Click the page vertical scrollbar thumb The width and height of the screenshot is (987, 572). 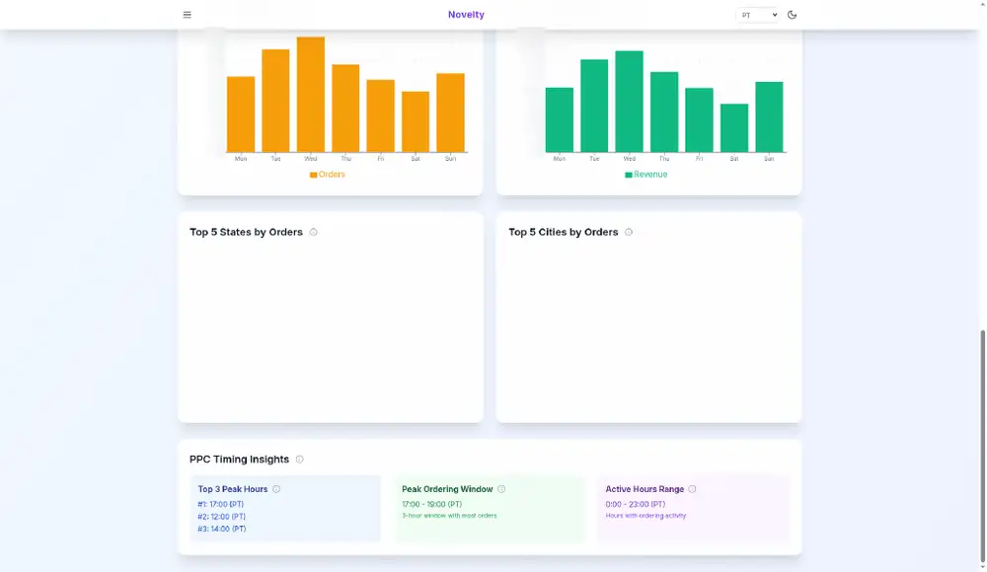click(983, 446)
